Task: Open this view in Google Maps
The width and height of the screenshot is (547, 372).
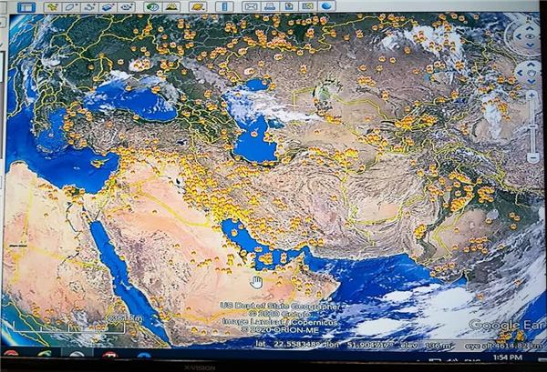Action: tap(307, 6)
